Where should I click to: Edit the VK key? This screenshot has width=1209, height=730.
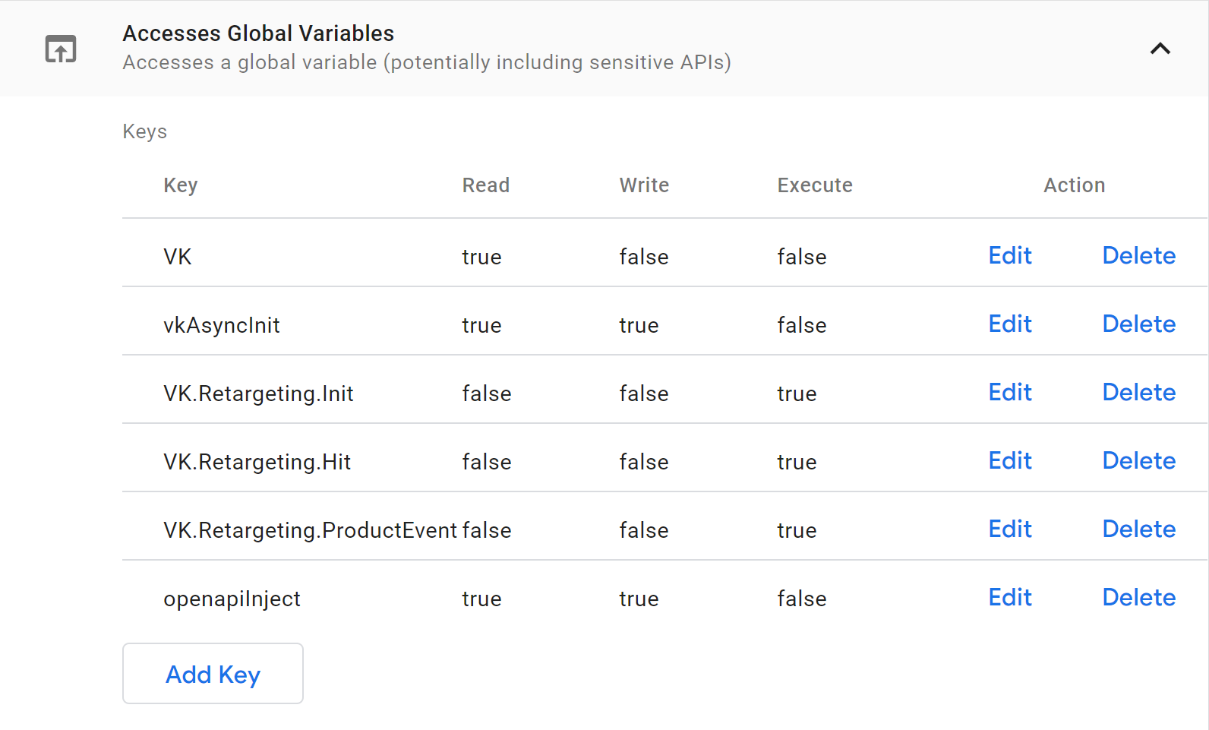click(x=1009, y=256)
